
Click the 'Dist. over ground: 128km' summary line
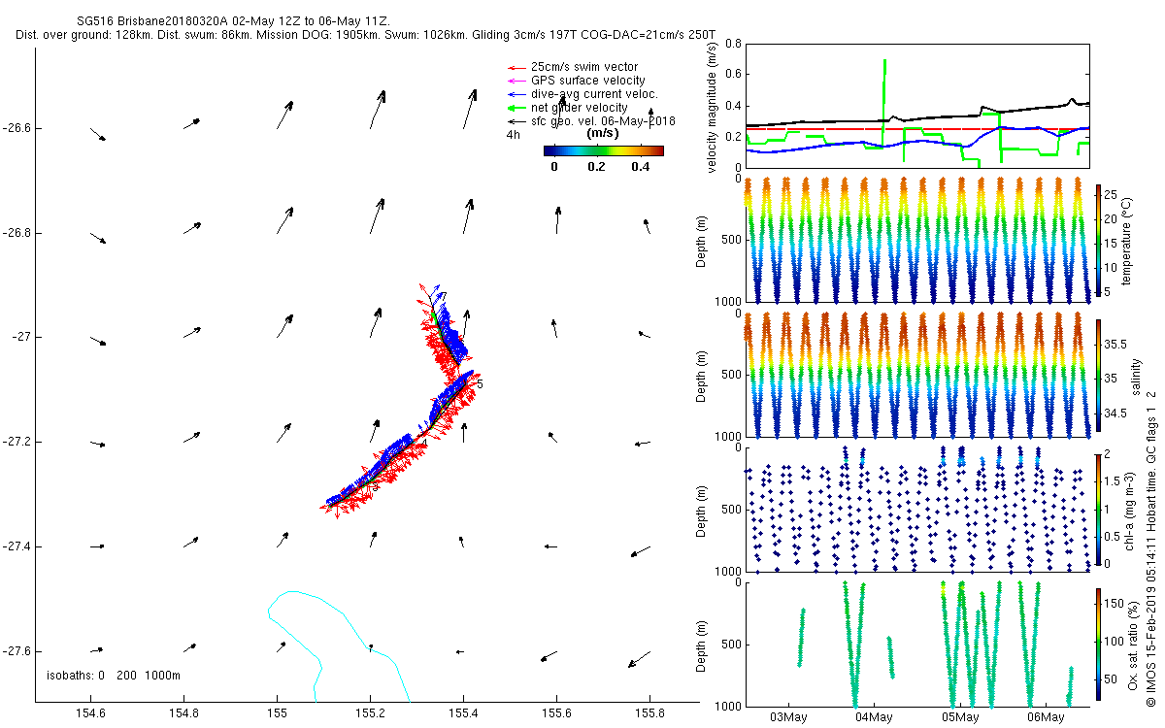(x=366, y=35)
